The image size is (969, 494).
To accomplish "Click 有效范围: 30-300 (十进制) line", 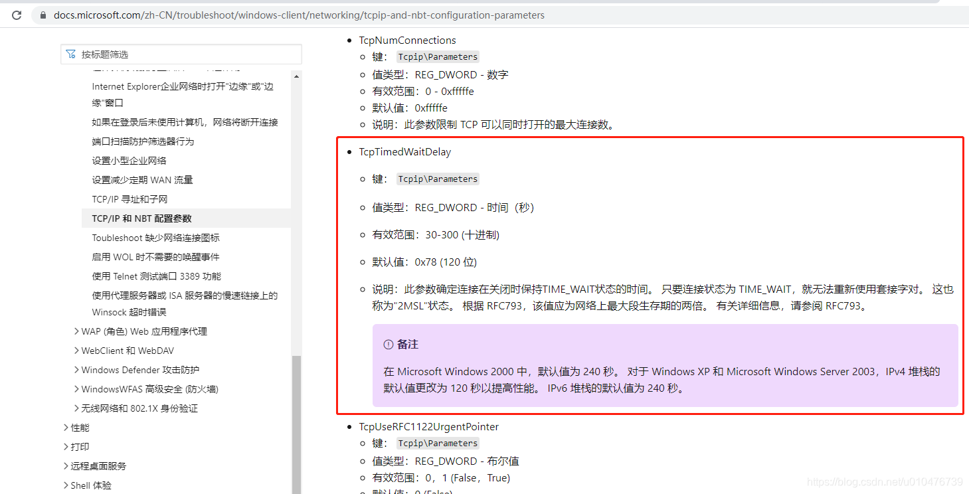I will [436, 235].
